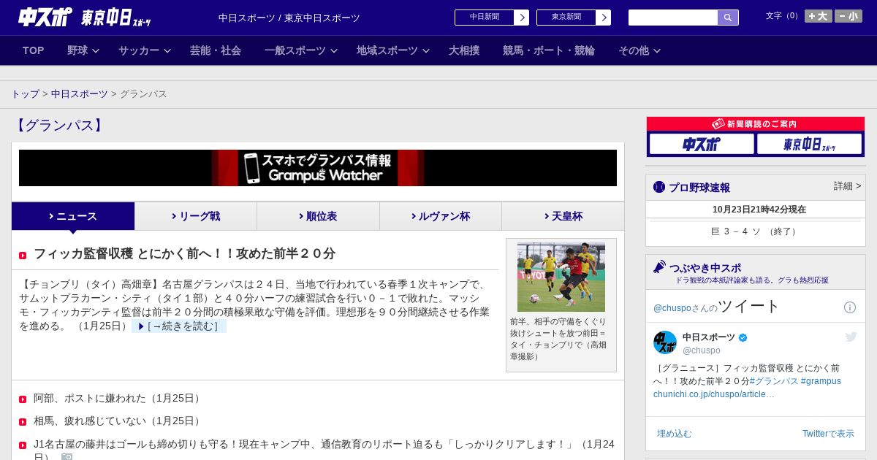Viewport: 877px width, 460px height.
Task: Click the 中スポ 東京中日スポーツ site logo
Action: (85, 17)
